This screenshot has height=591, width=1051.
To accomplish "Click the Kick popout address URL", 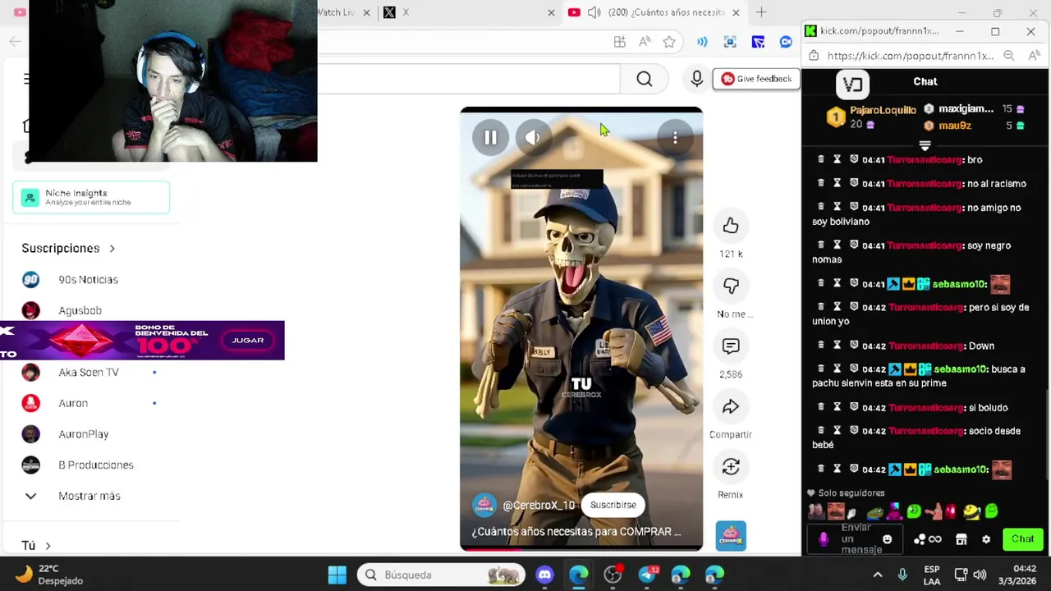I will 910,56.
